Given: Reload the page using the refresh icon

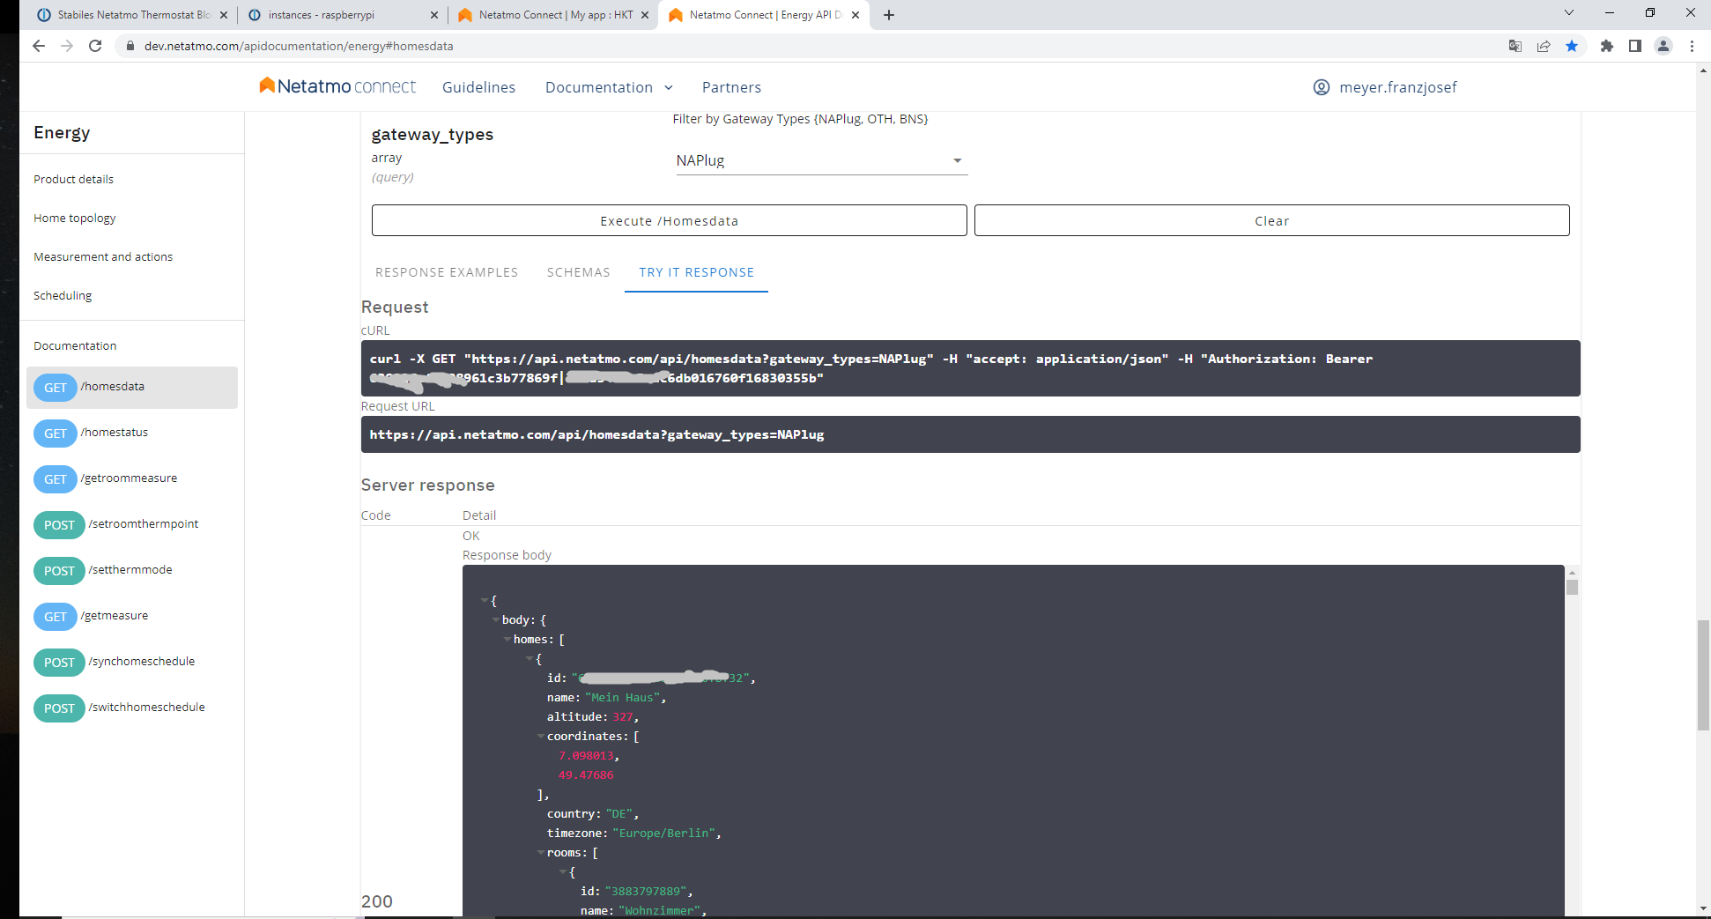Looking at the screenshot, I should point(95,46).
